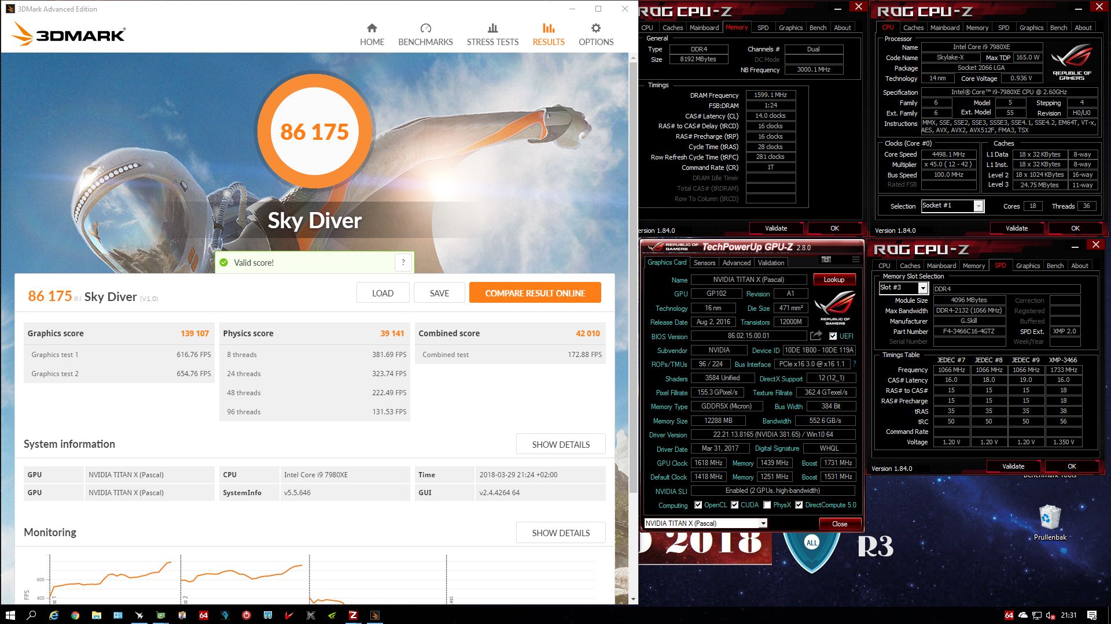The image size is (1111, 624).
Task: Switch to the 3DMark taskbar icon
Action: (x=375, y=615)
